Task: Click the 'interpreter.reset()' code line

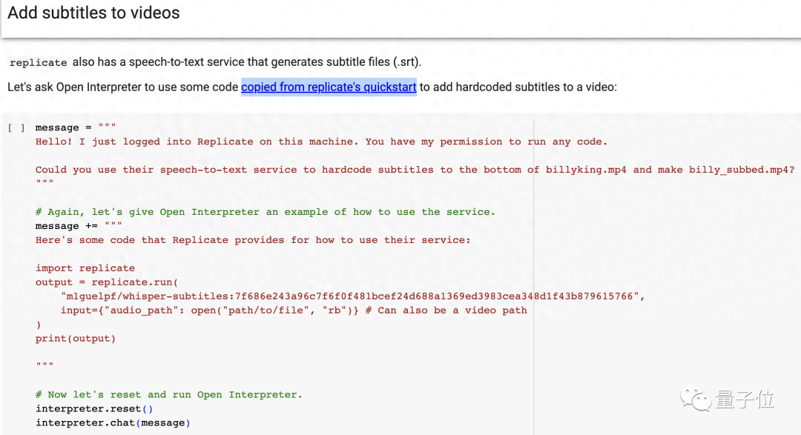Action: pyautogui.click(x=93, y=408)
